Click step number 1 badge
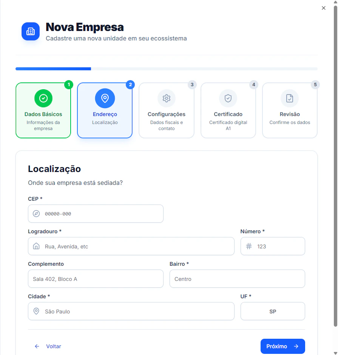This screenshot has height=355, width=338. point(69,85)
